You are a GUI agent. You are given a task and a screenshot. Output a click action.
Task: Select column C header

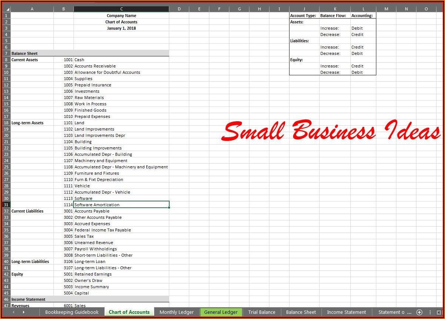(121, 9)
